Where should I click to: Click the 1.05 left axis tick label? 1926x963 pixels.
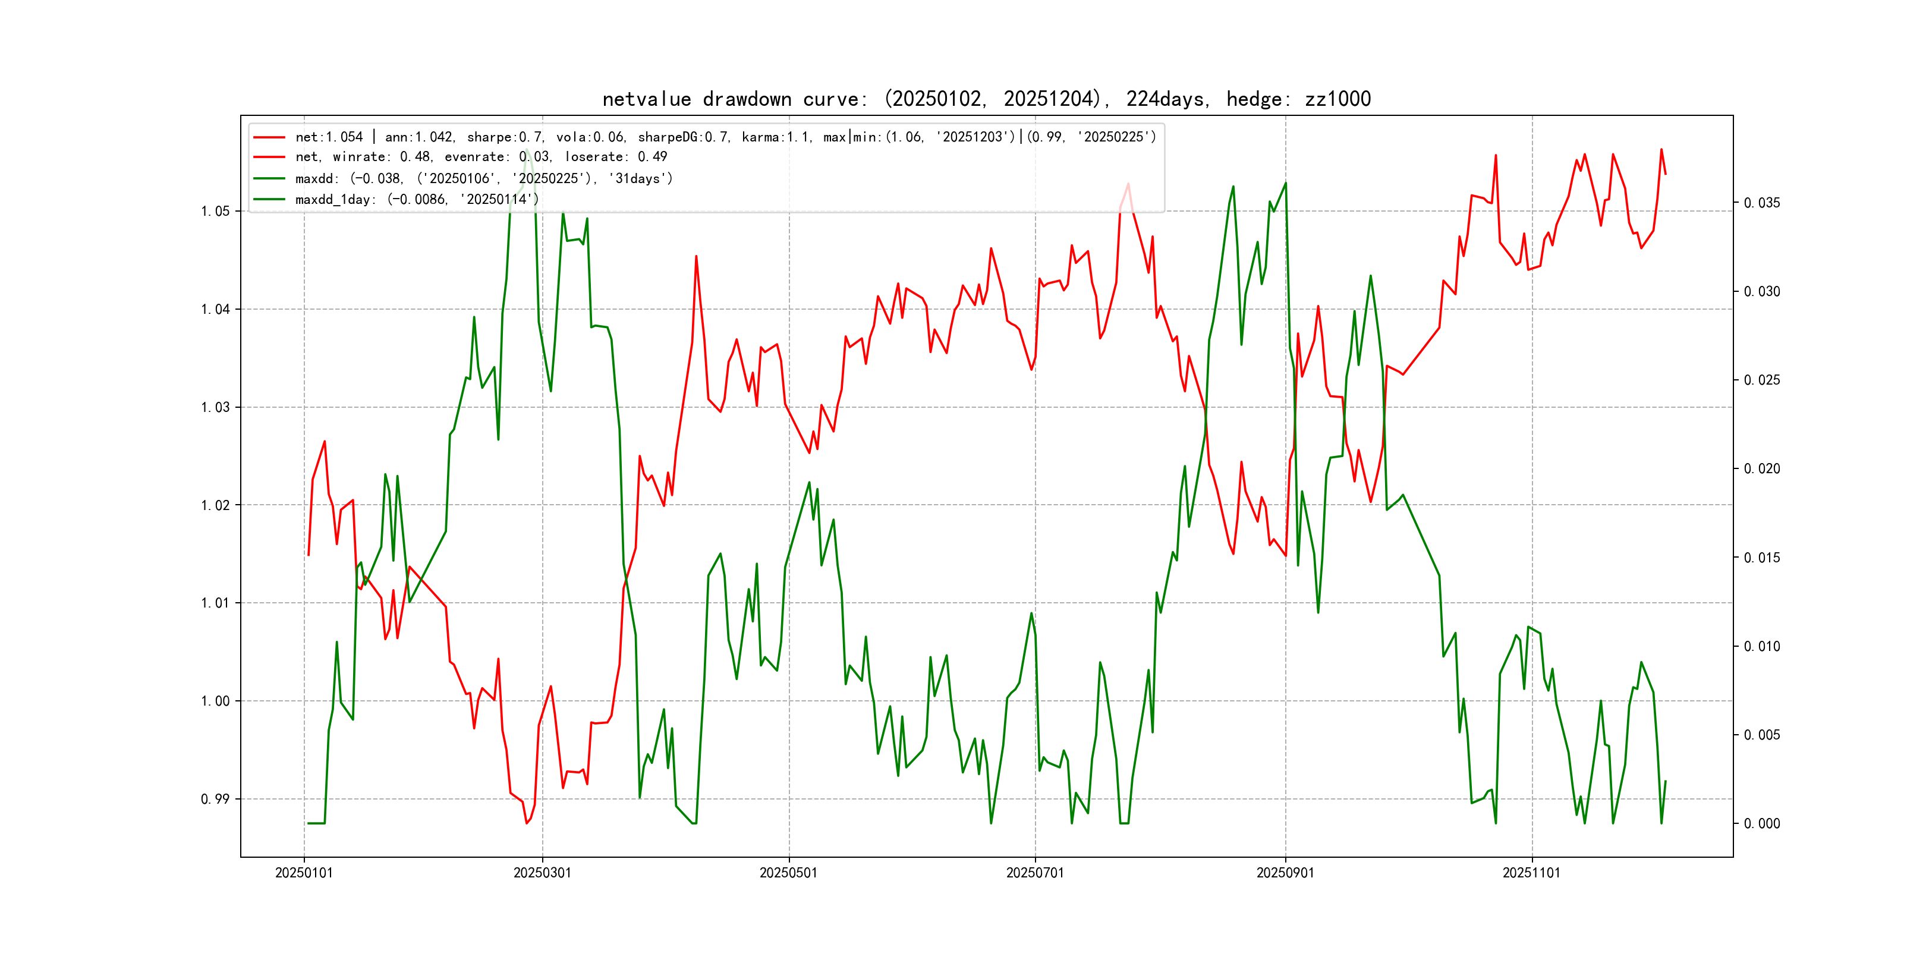pyautogui.click(x=215, y=212)
